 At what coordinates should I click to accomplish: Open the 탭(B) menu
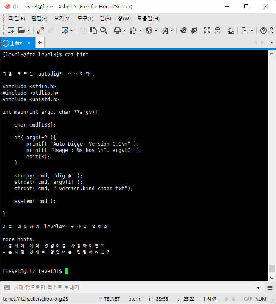105,18
